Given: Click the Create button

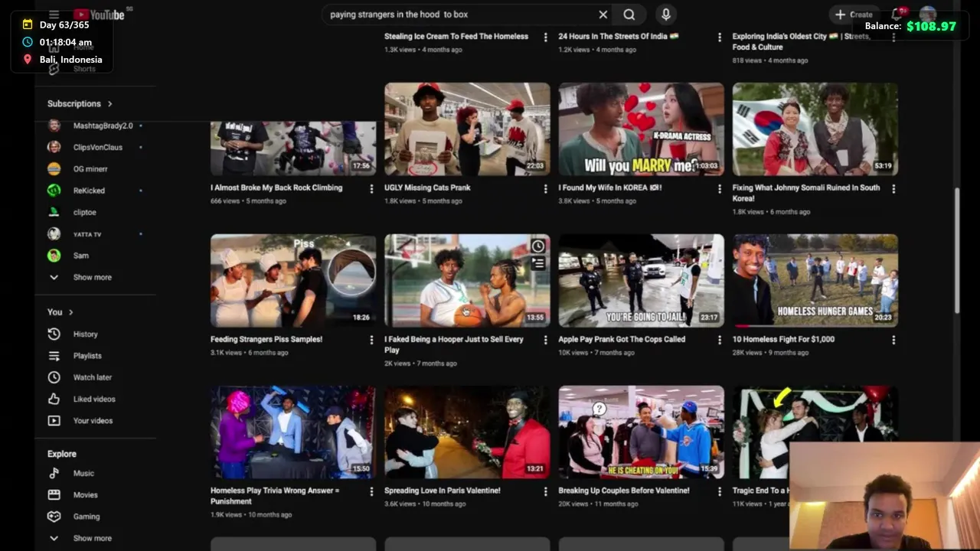Looking at the screenshot, I should tap(854, 15).
